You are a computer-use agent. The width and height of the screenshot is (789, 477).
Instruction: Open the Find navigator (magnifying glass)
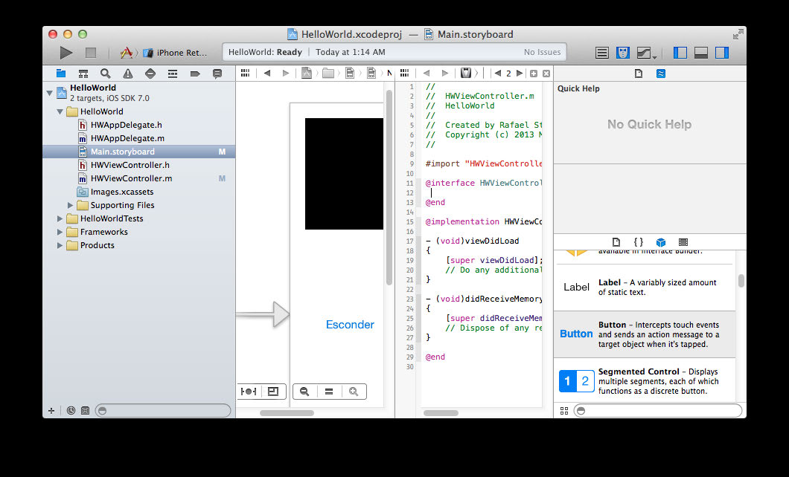pyautogui.click(x=106, y=74)
